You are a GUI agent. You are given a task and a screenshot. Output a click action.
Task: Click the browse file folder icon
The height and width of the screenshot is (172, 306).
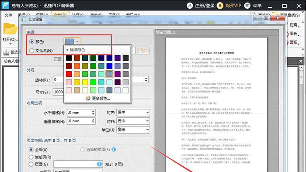point(143,51)
